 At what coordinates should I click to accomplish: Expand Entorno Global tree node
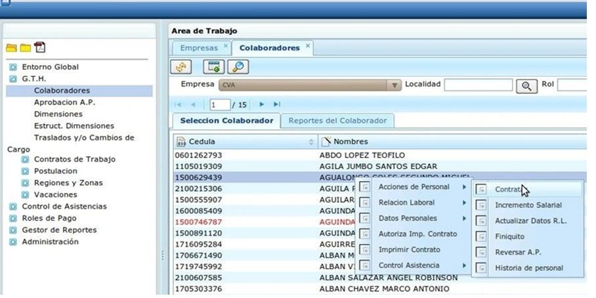click(x=13, y=67)
